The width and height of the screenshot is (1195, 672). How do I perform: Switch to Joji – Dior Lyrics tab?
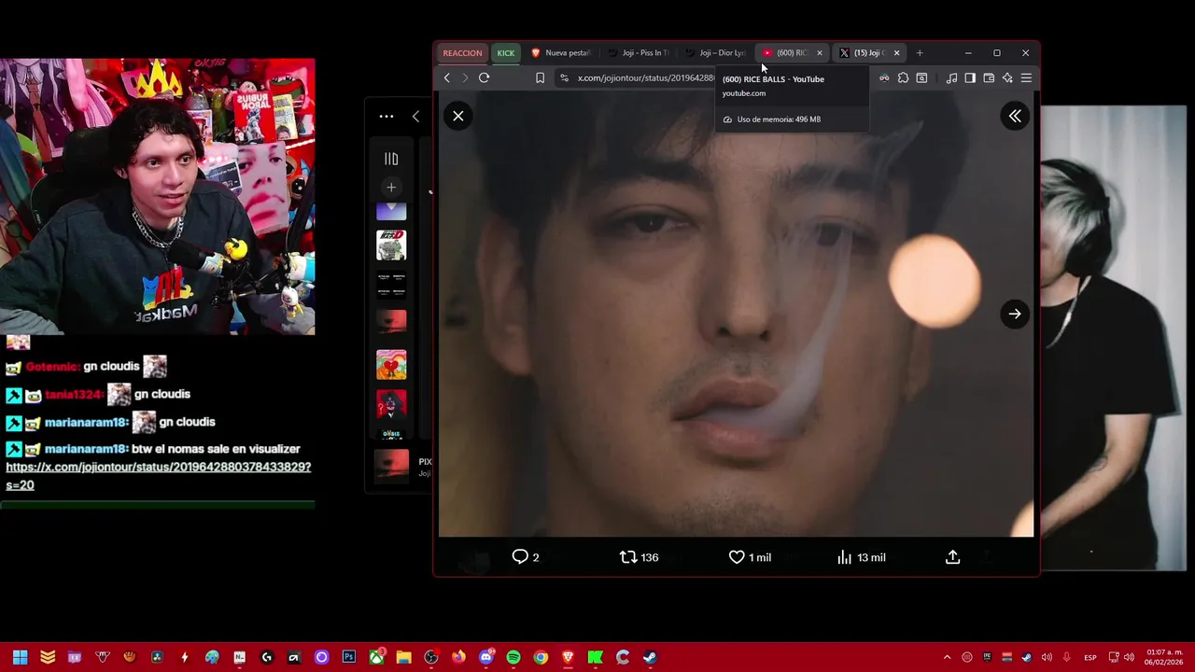pos(717,53)
